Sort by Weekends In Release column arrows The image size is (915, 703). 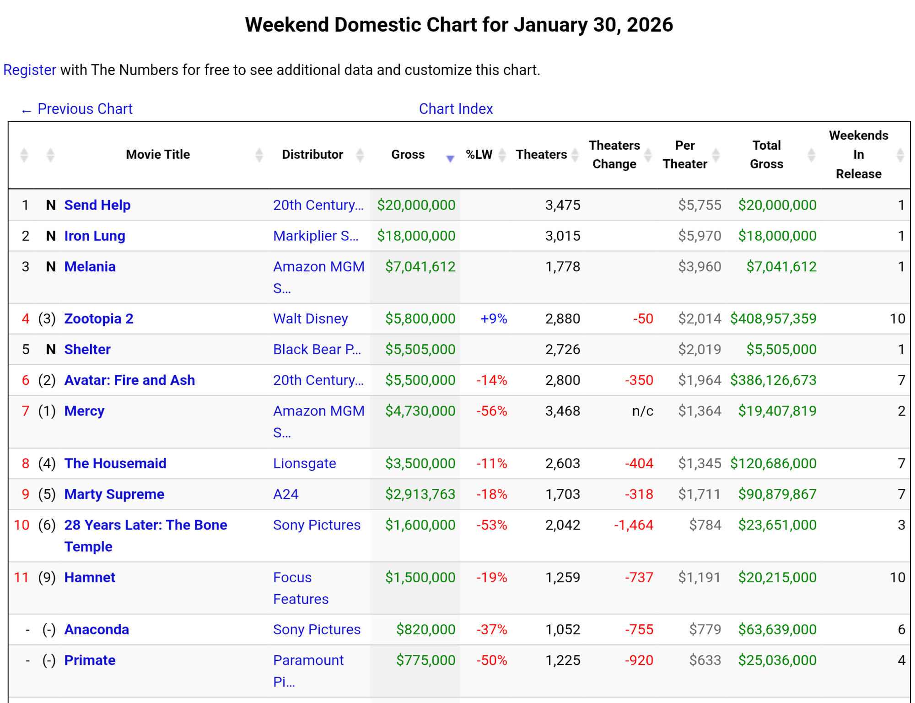click(x=900, y=155)
